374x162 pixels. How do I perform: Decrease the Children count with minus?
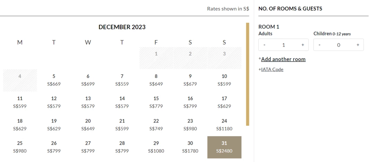(319, 45)
